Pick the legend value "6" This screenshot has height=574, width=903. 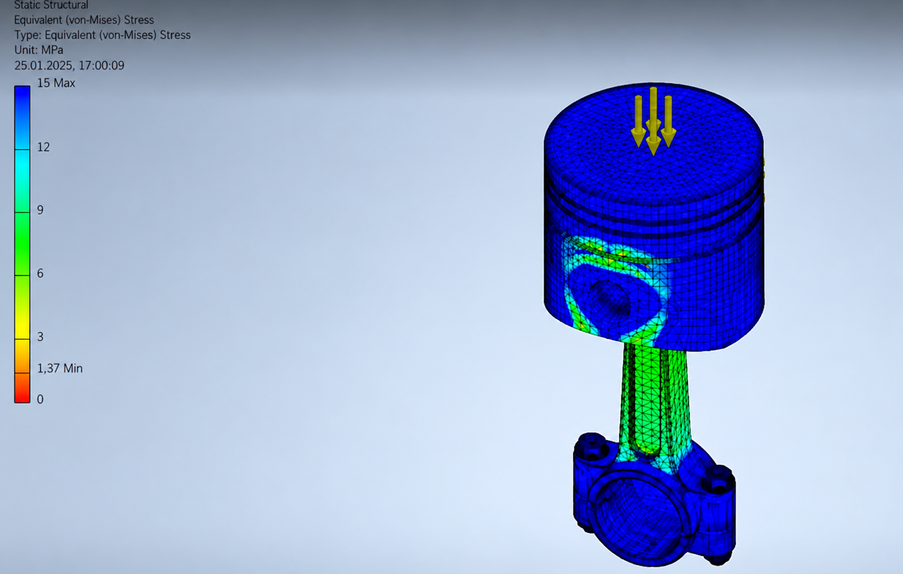point(40,273)
